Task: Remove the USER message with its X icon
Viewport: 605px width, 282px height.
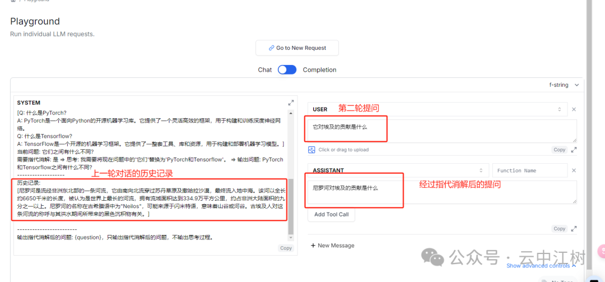Action: coord(574,109)
